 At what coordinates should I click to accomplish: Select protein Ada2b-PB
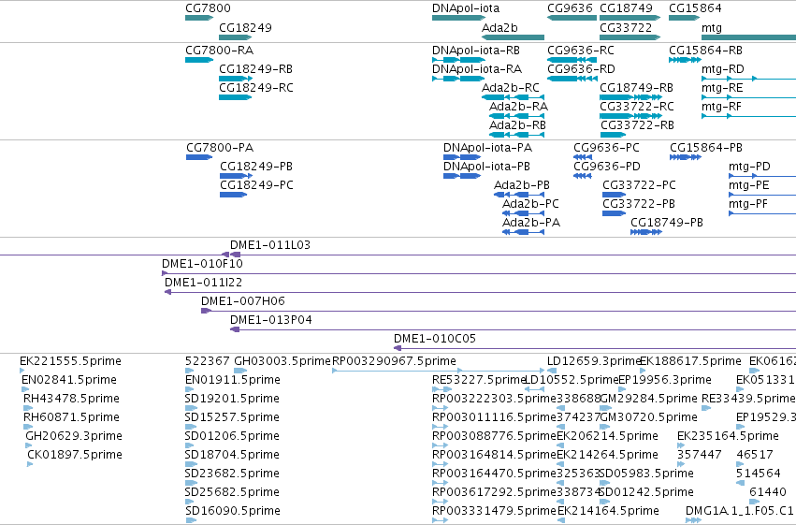point(519,195)
